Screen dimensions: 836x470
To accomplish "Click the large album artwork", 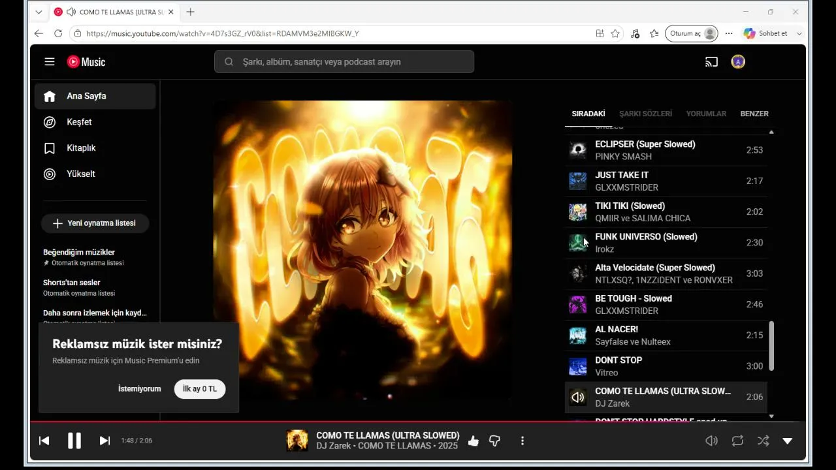I will click(362, 250).
